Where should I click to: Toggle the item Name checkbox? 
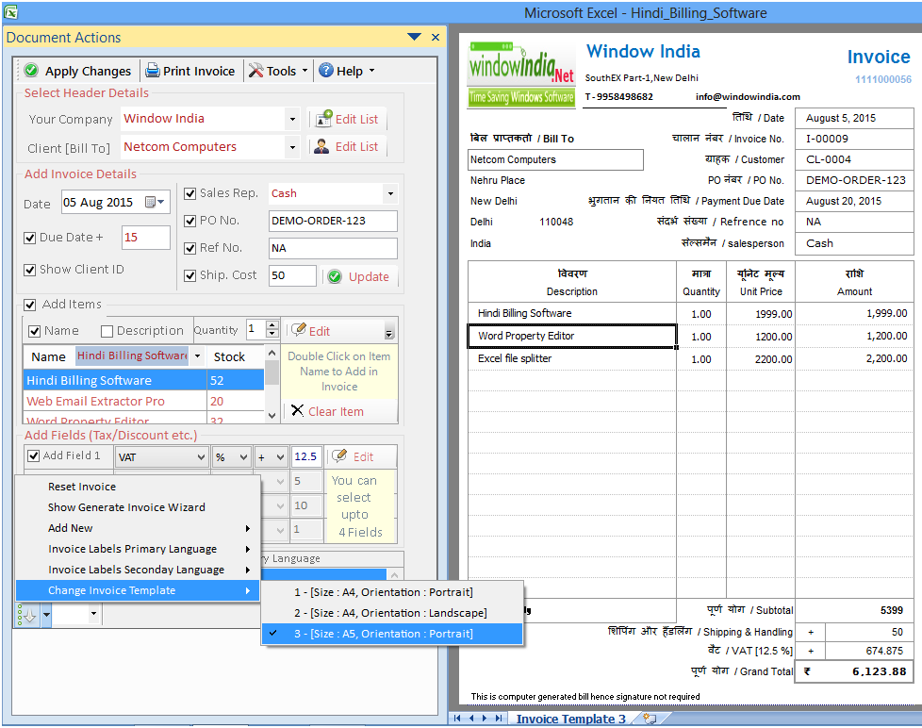pyautogui.click(x=34, y=331)
